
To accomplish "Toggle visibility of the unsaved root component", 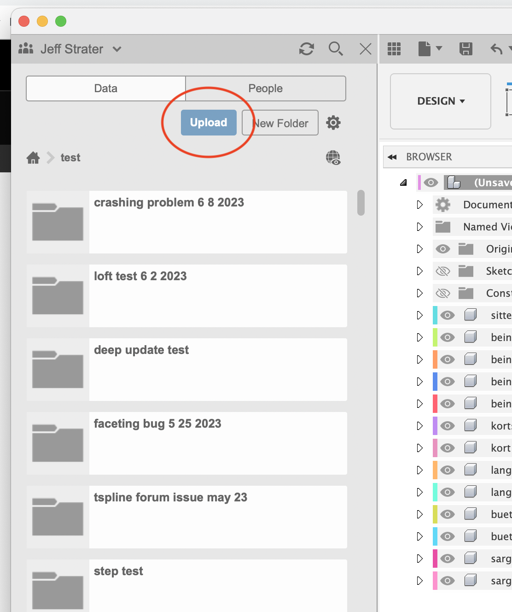I will pyautogui.click(x=430, y=182).
